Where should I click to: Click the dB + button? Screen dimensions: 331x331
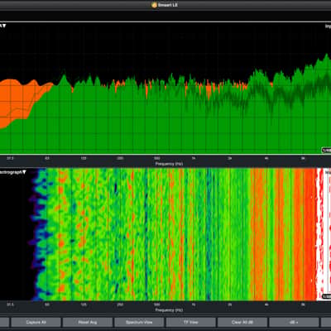[x=294, y=322]
